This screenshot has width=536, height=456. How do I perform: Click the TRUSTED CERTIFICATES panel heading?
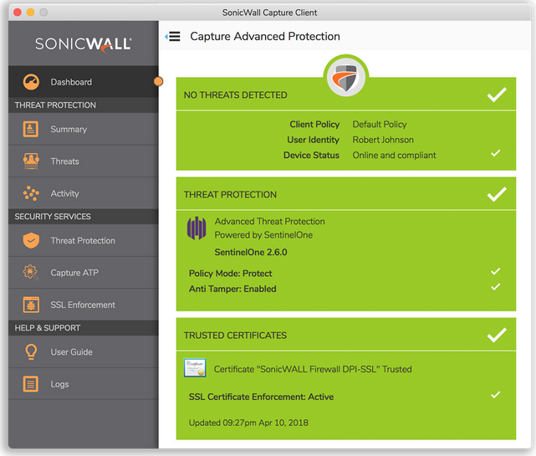(235, 336)
